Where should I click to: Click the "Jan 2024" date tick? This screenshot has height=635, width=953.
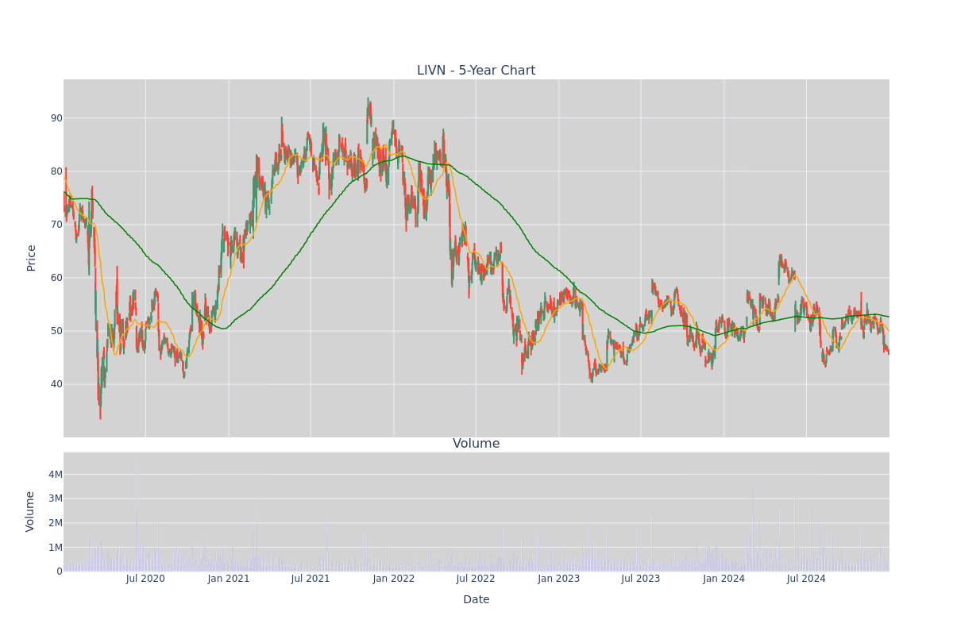(724, 579)
